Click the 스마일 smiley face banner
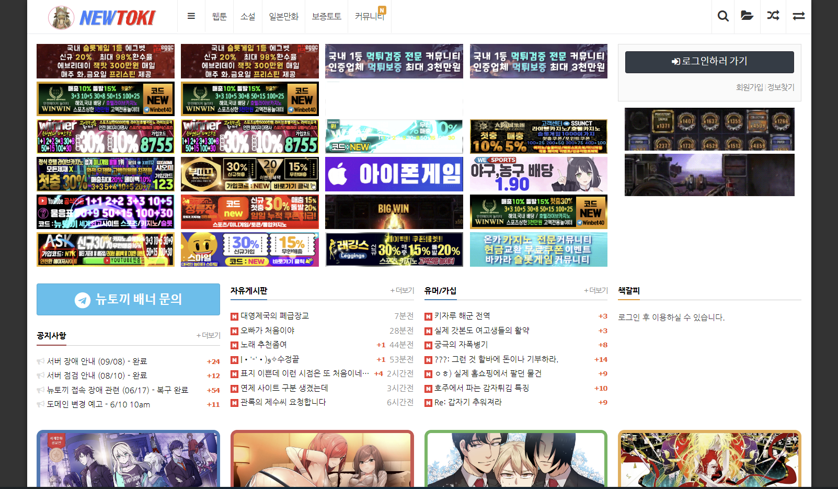This screenshot has width=838, height=489. [x=250, y=249]
